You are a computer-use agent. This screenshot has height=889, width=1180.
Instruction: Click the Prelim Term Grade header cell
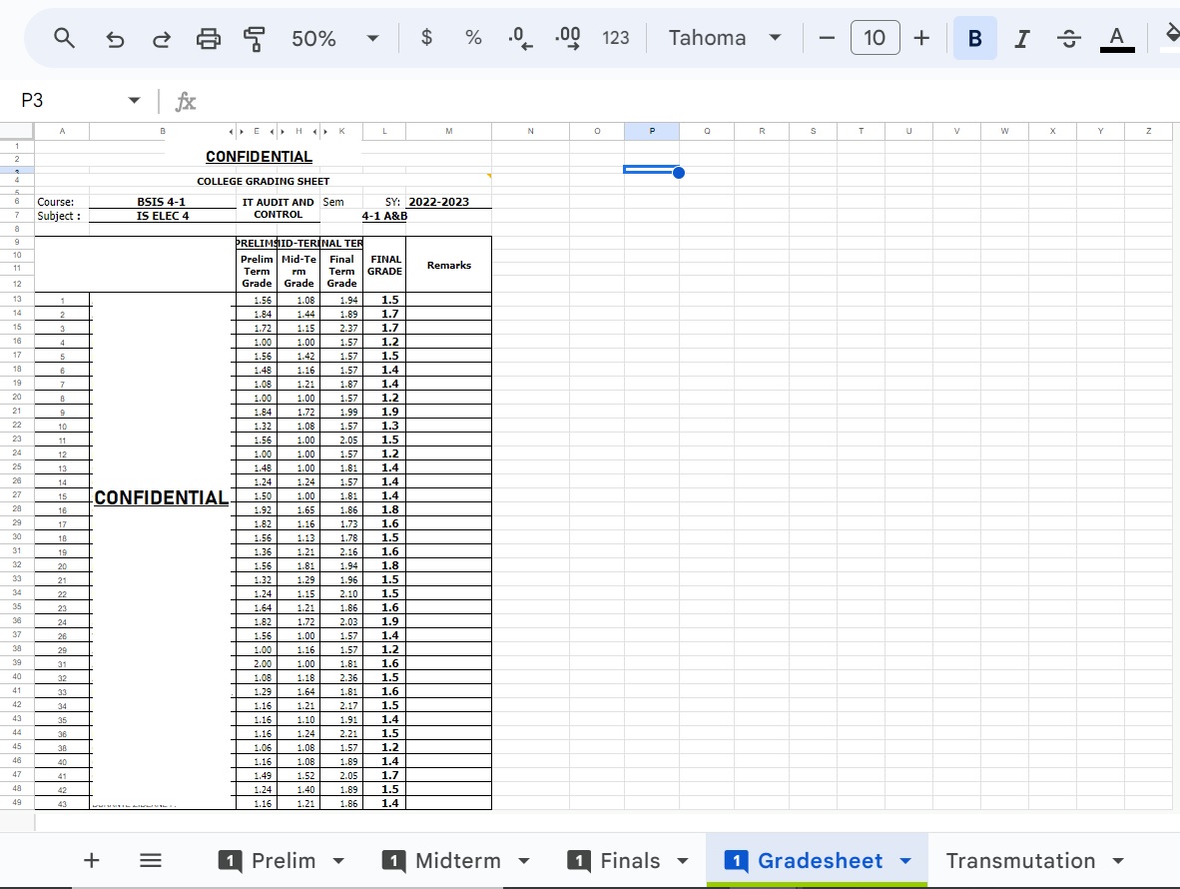257,271
